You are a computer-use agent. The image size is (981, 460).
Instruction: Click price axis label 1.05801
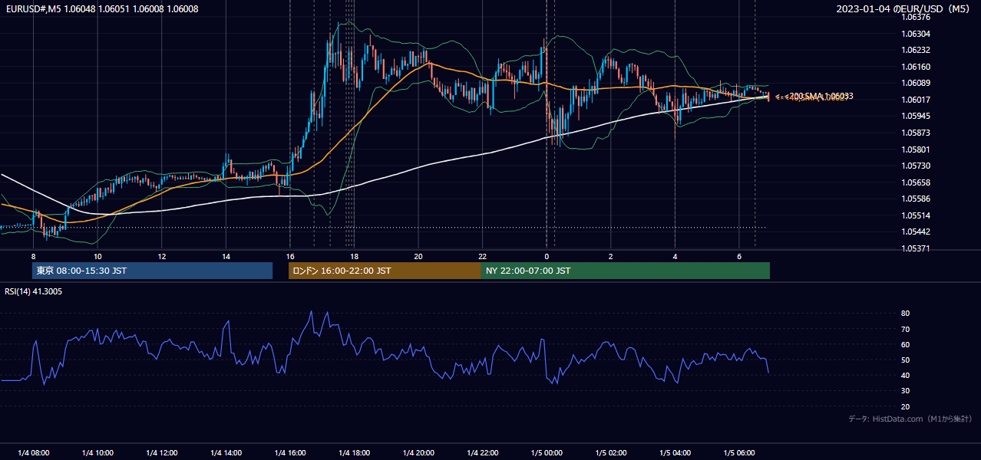[915, 149]
